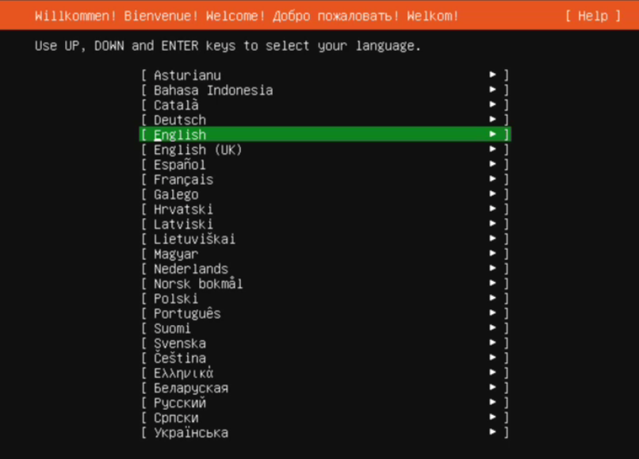Image resolution: width=639 pixels, height=459 pixels.
Task: Choose Norsk bokmål language
Action: point(325,283)
